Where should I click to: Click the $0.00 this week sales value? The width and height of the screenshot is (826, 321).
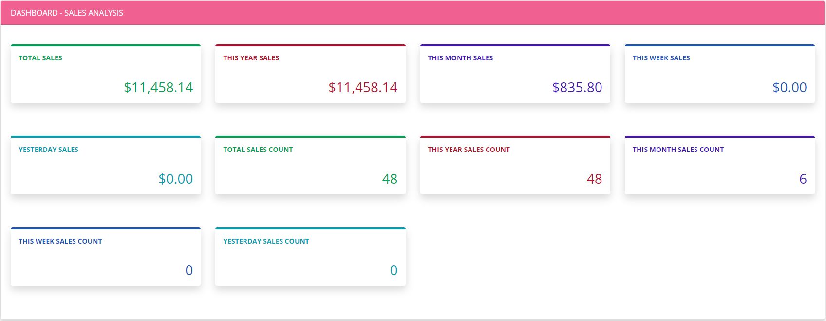click(x=789, y=87)
